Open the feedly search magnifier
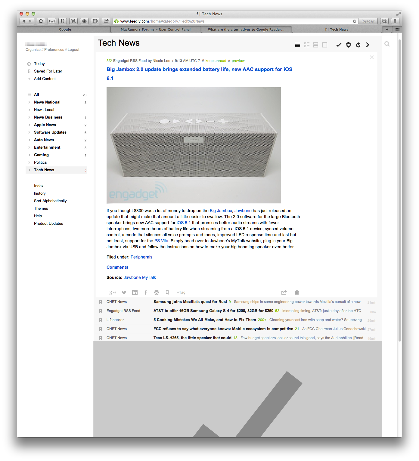The height and width of the screenshot is (461, 419). click(x=387, y=44)
